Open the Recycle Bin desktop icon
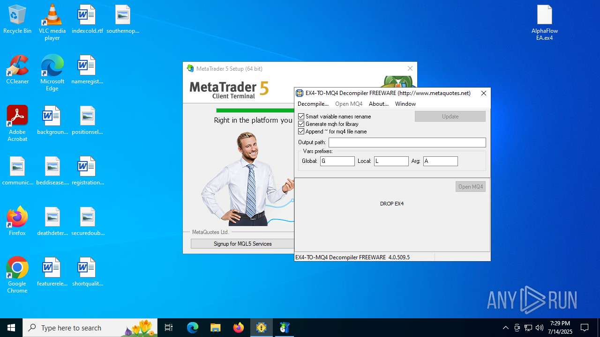Image resolution: width=600 pixels, height=337 pixels. coord(17,20)
